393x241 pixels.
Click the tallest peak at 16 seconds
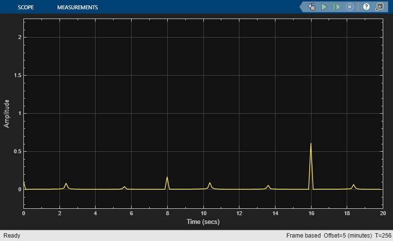coord(311,144)
